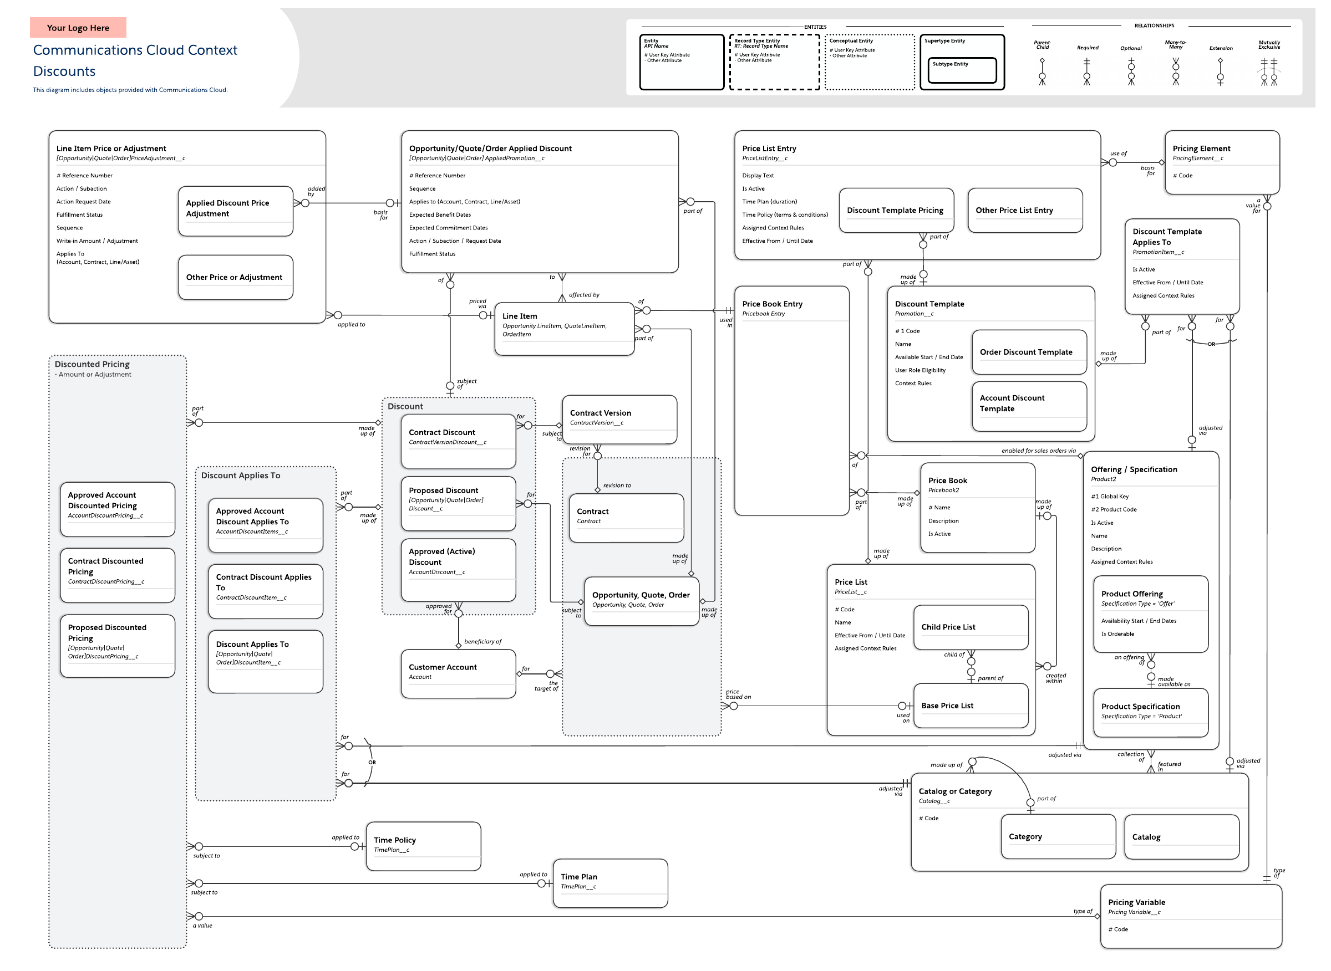Click the Discount Template Pricing box
Image resolution: width=1331 pixels, height=971 pixels.
[896, 211]
